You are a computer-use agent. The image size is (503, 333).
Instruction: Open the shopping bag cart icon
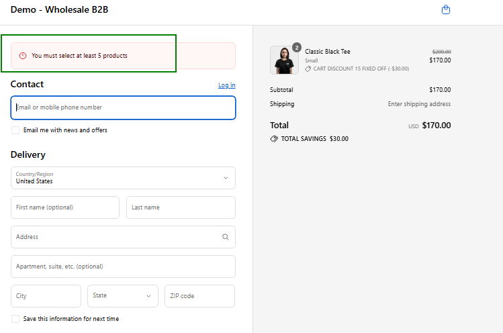click(x=445, y=10)
